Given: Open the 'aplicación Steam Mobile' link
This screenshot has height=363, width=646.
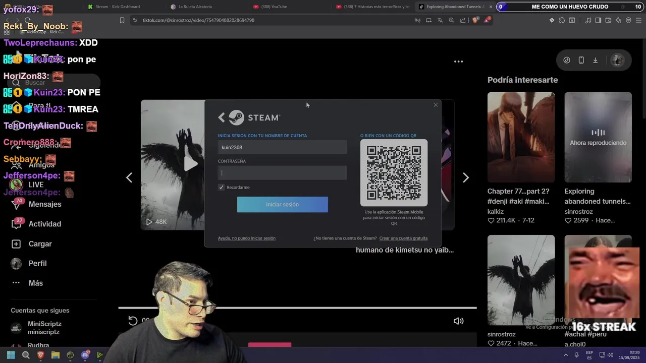Looking at the screenshot, I should coord(400,212).
